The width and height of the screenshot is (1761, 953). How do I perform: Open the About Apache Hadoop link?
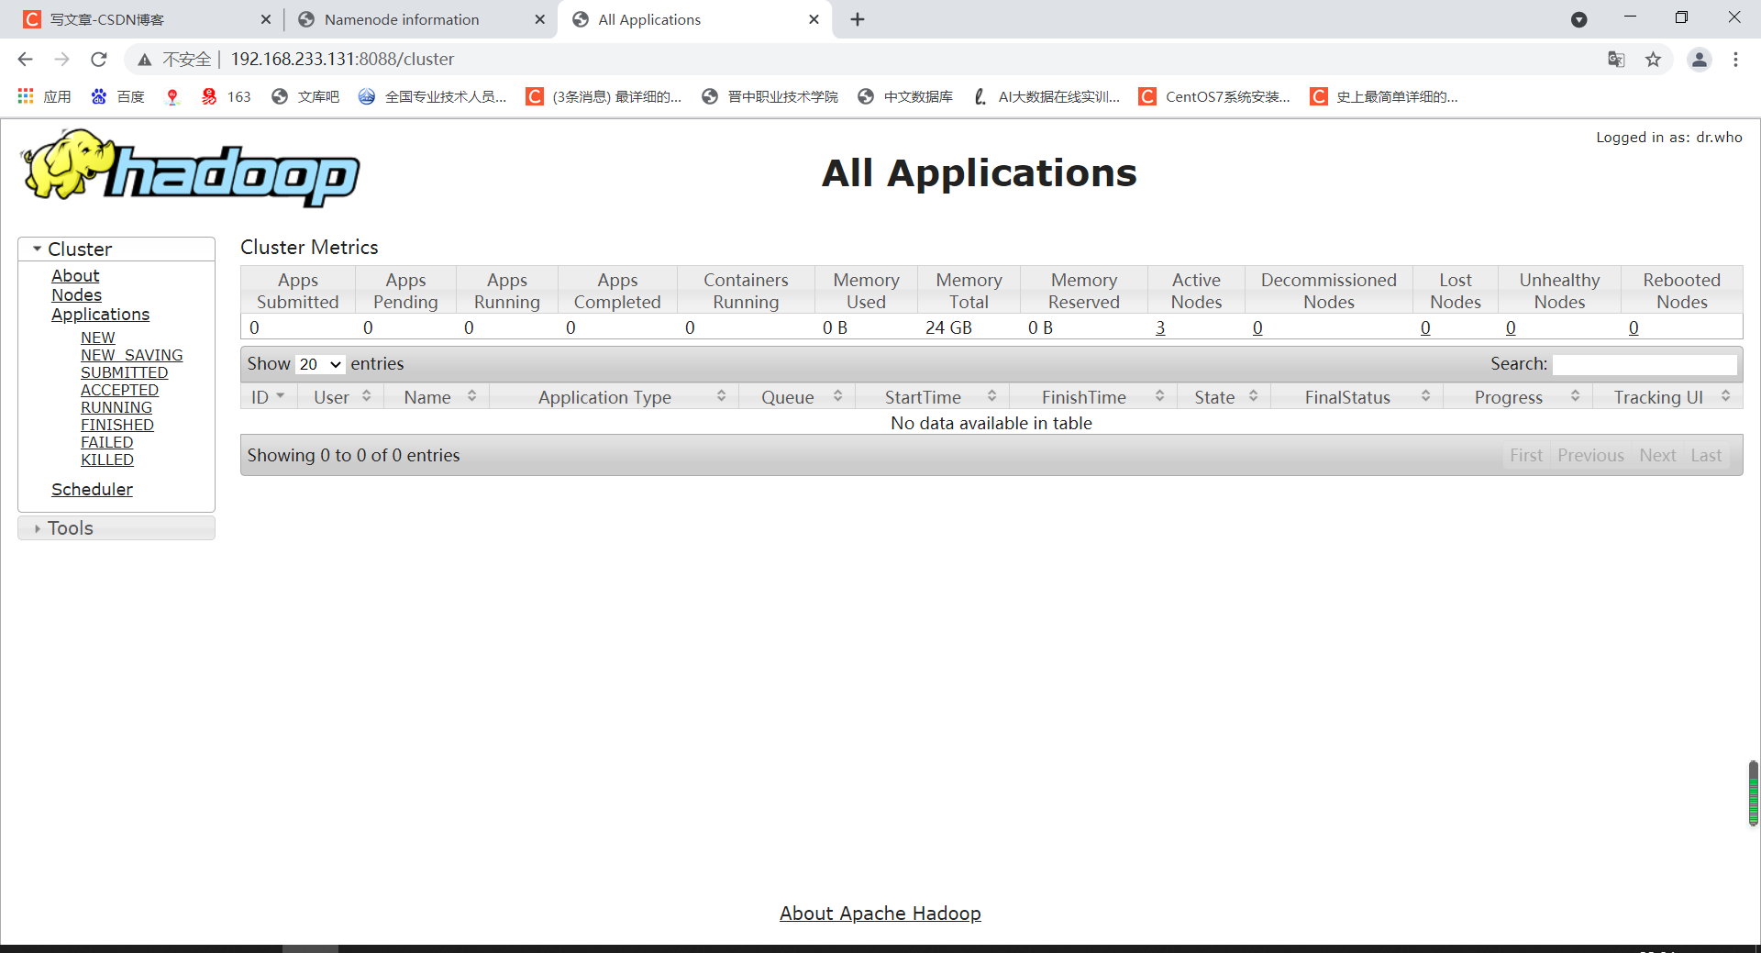pyautogui.click(x=880, y=913)
